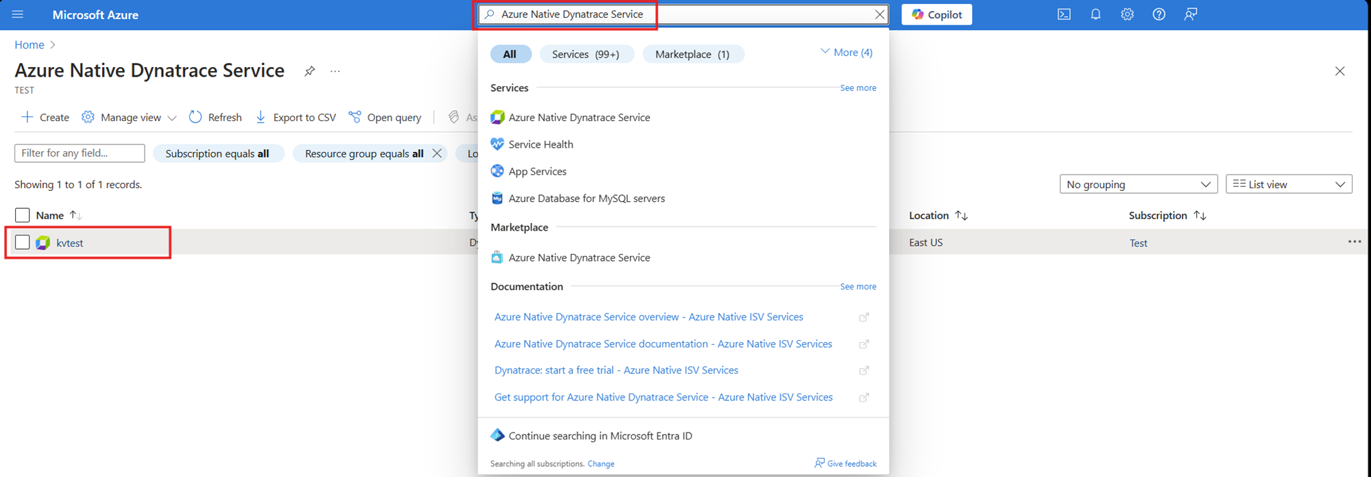This screenshot has width=1371, height=477.
Task: Open Dynatrace Service overview documentation link
Action: point(648,317)
